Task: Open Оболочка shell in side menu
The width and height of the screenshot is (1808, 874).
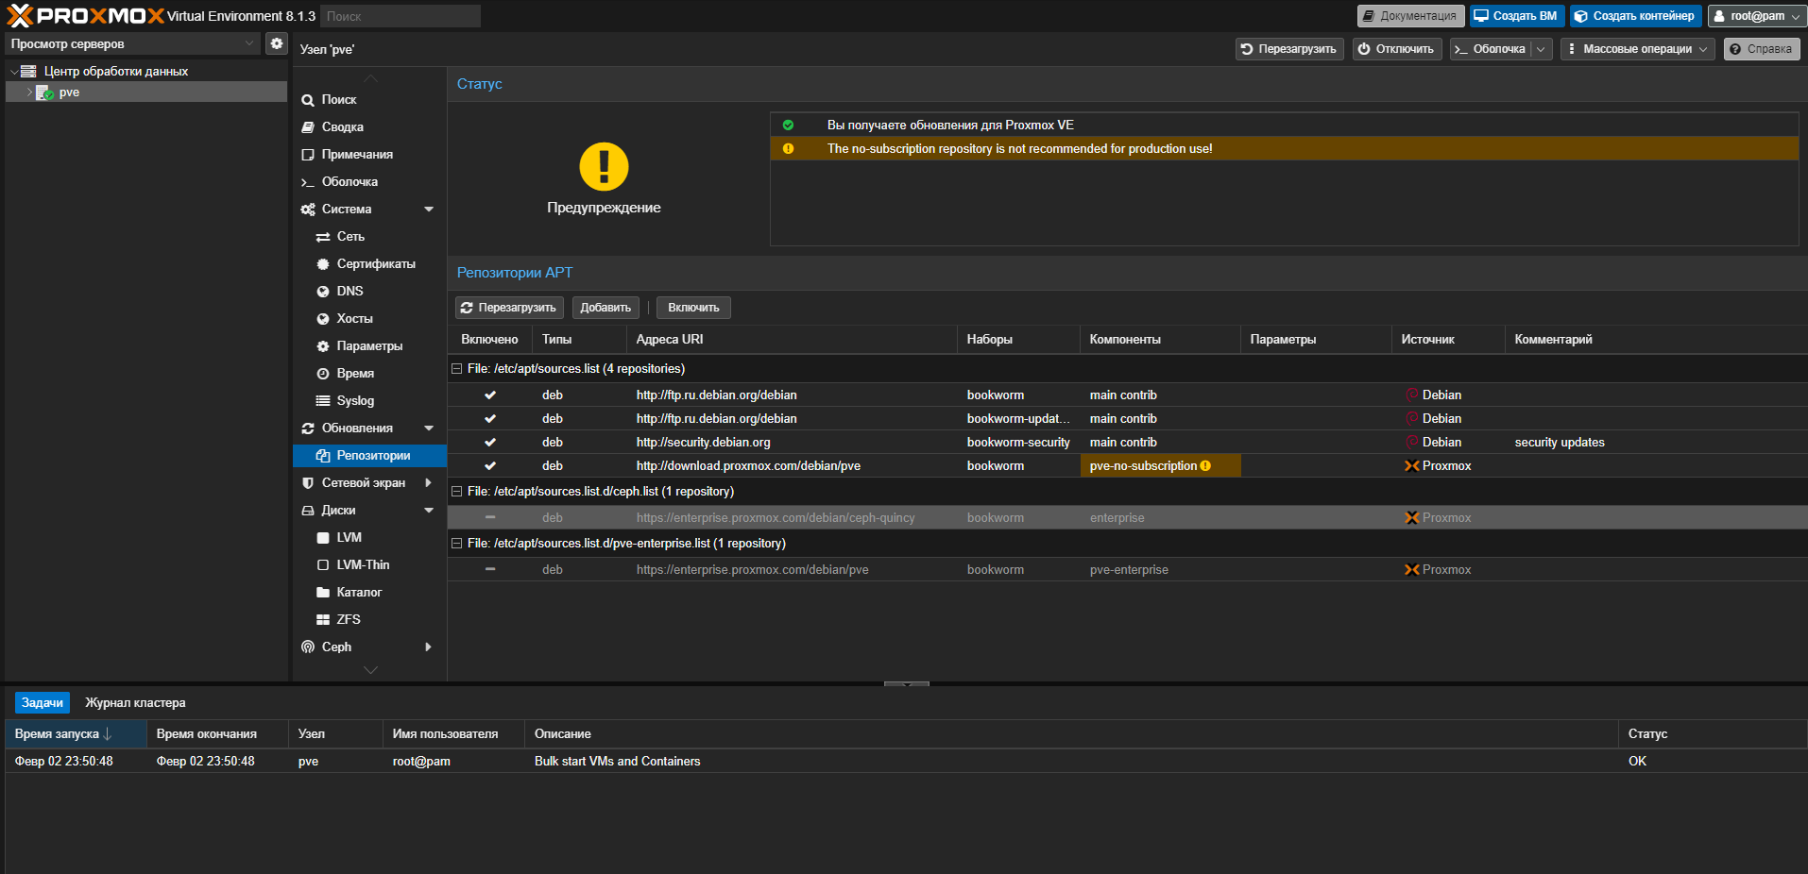Action: [x=369, y=181]
